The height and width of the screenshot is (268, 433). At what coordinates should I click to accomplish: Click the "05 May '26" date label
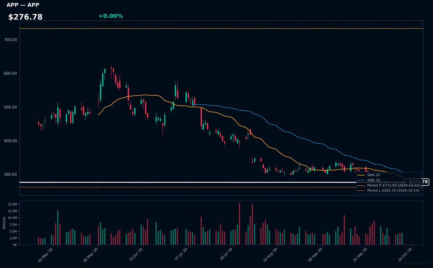pyautogui.click(x=45, y=255)
